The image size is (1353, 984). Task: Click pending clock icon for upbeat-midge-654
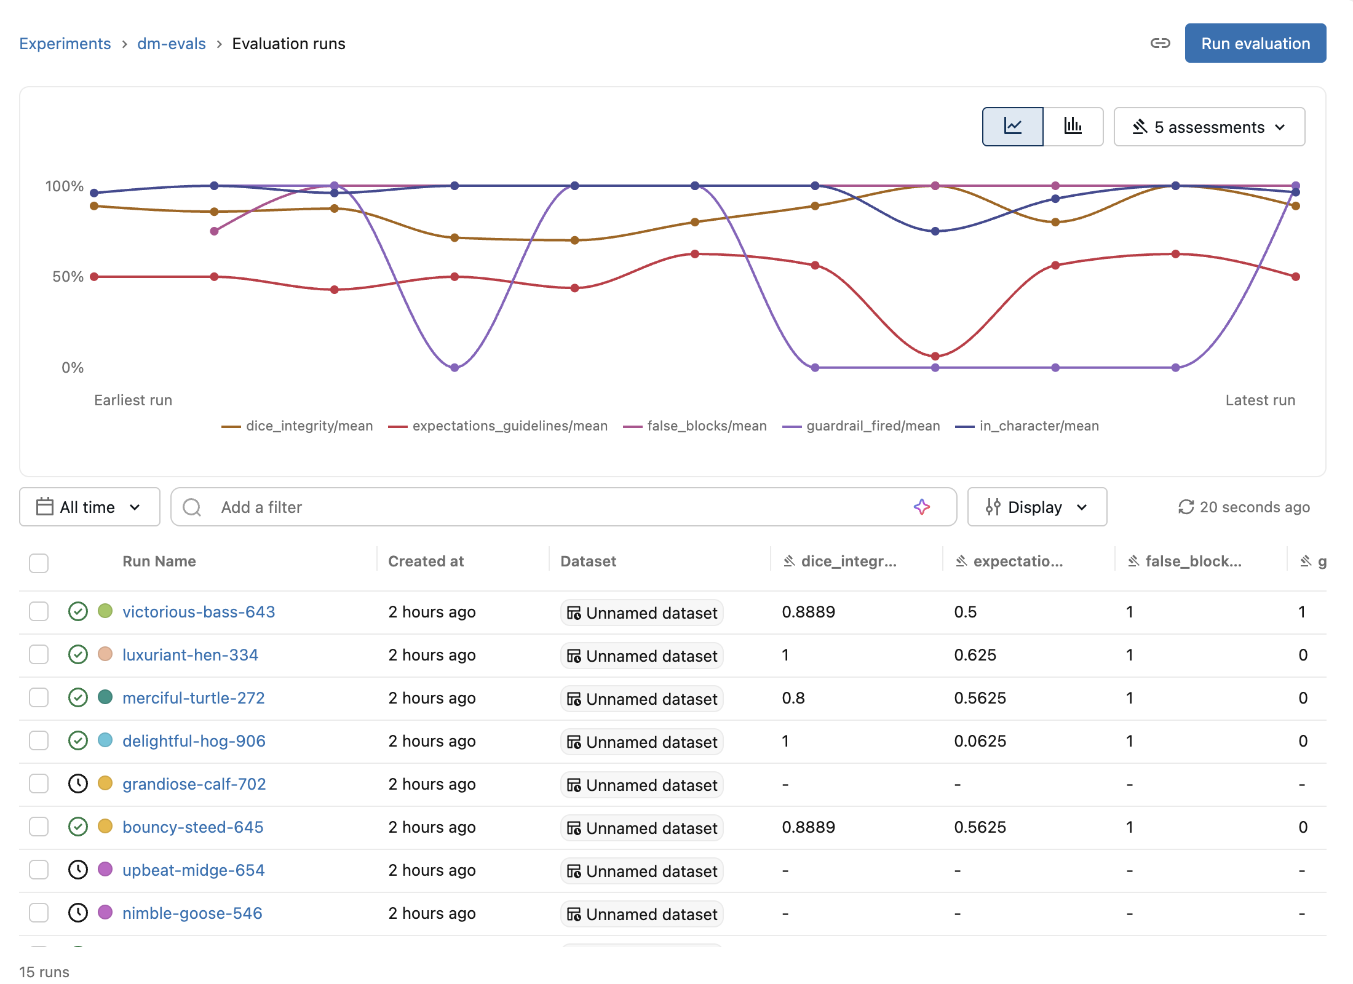point(77,870)
